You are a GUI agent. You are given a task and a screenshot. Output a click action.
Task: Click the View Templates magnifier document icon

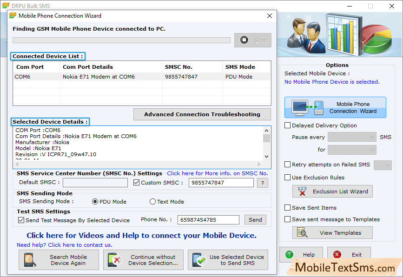pyautogui.click(x=302, y=232)
